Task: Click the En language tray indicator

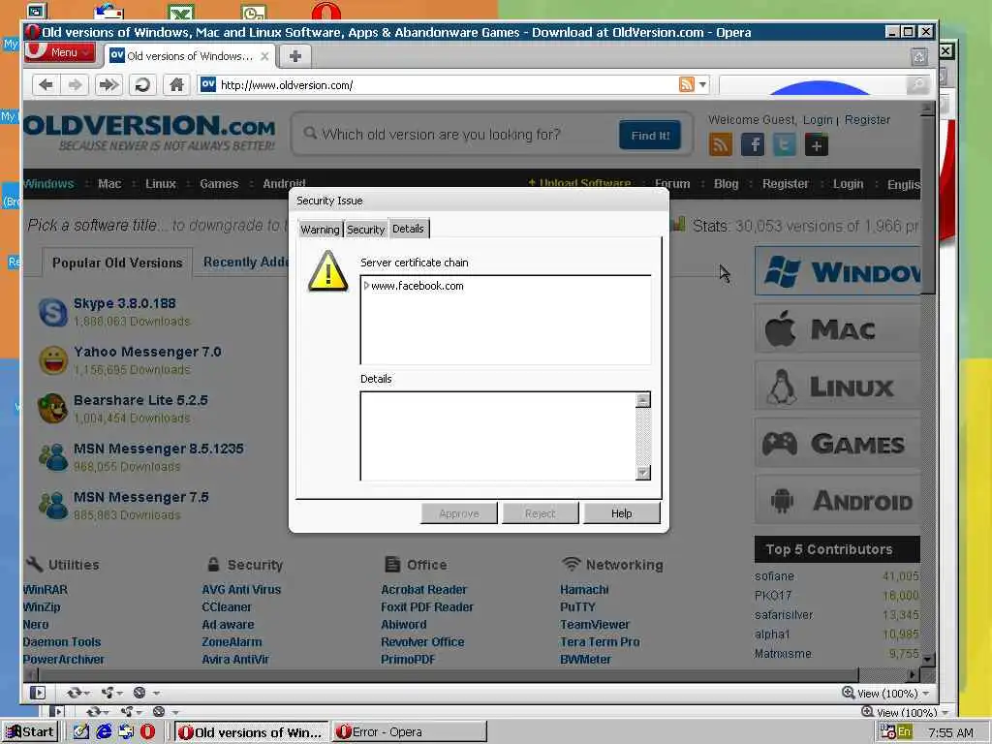Action: coord(904,732)
